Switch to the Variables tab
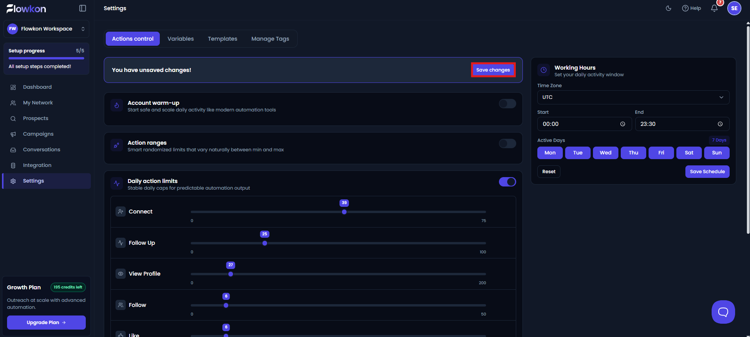 click(x=181, y=39)
